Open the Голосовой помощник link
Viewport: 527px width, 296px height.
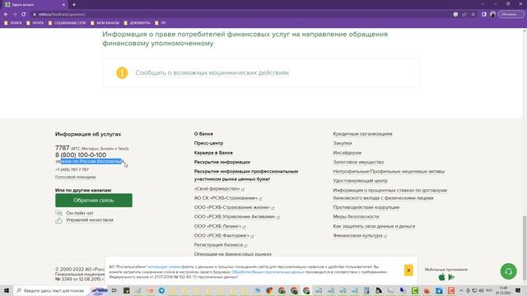coord(76,177)
